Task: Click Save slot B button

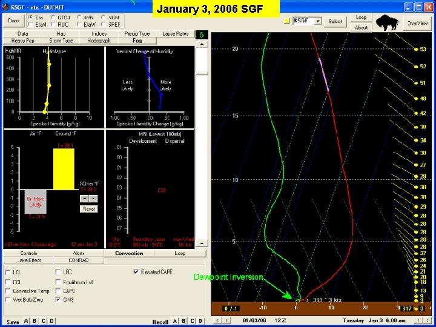Action: (35, 321)
